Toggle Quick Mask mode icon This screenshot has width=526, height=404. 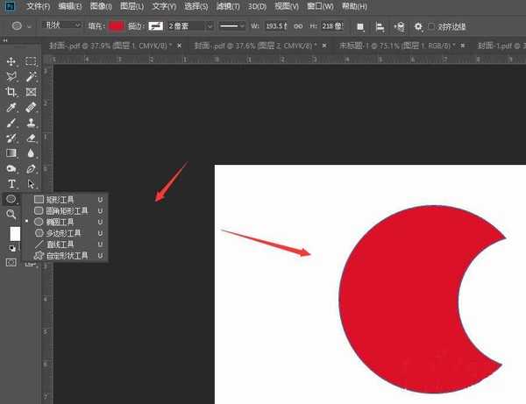12,262
